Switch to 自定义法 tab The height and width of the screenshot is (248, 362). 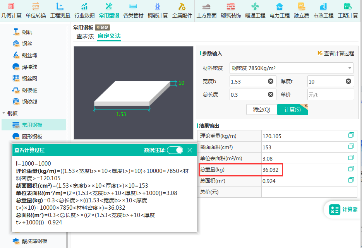109,36
